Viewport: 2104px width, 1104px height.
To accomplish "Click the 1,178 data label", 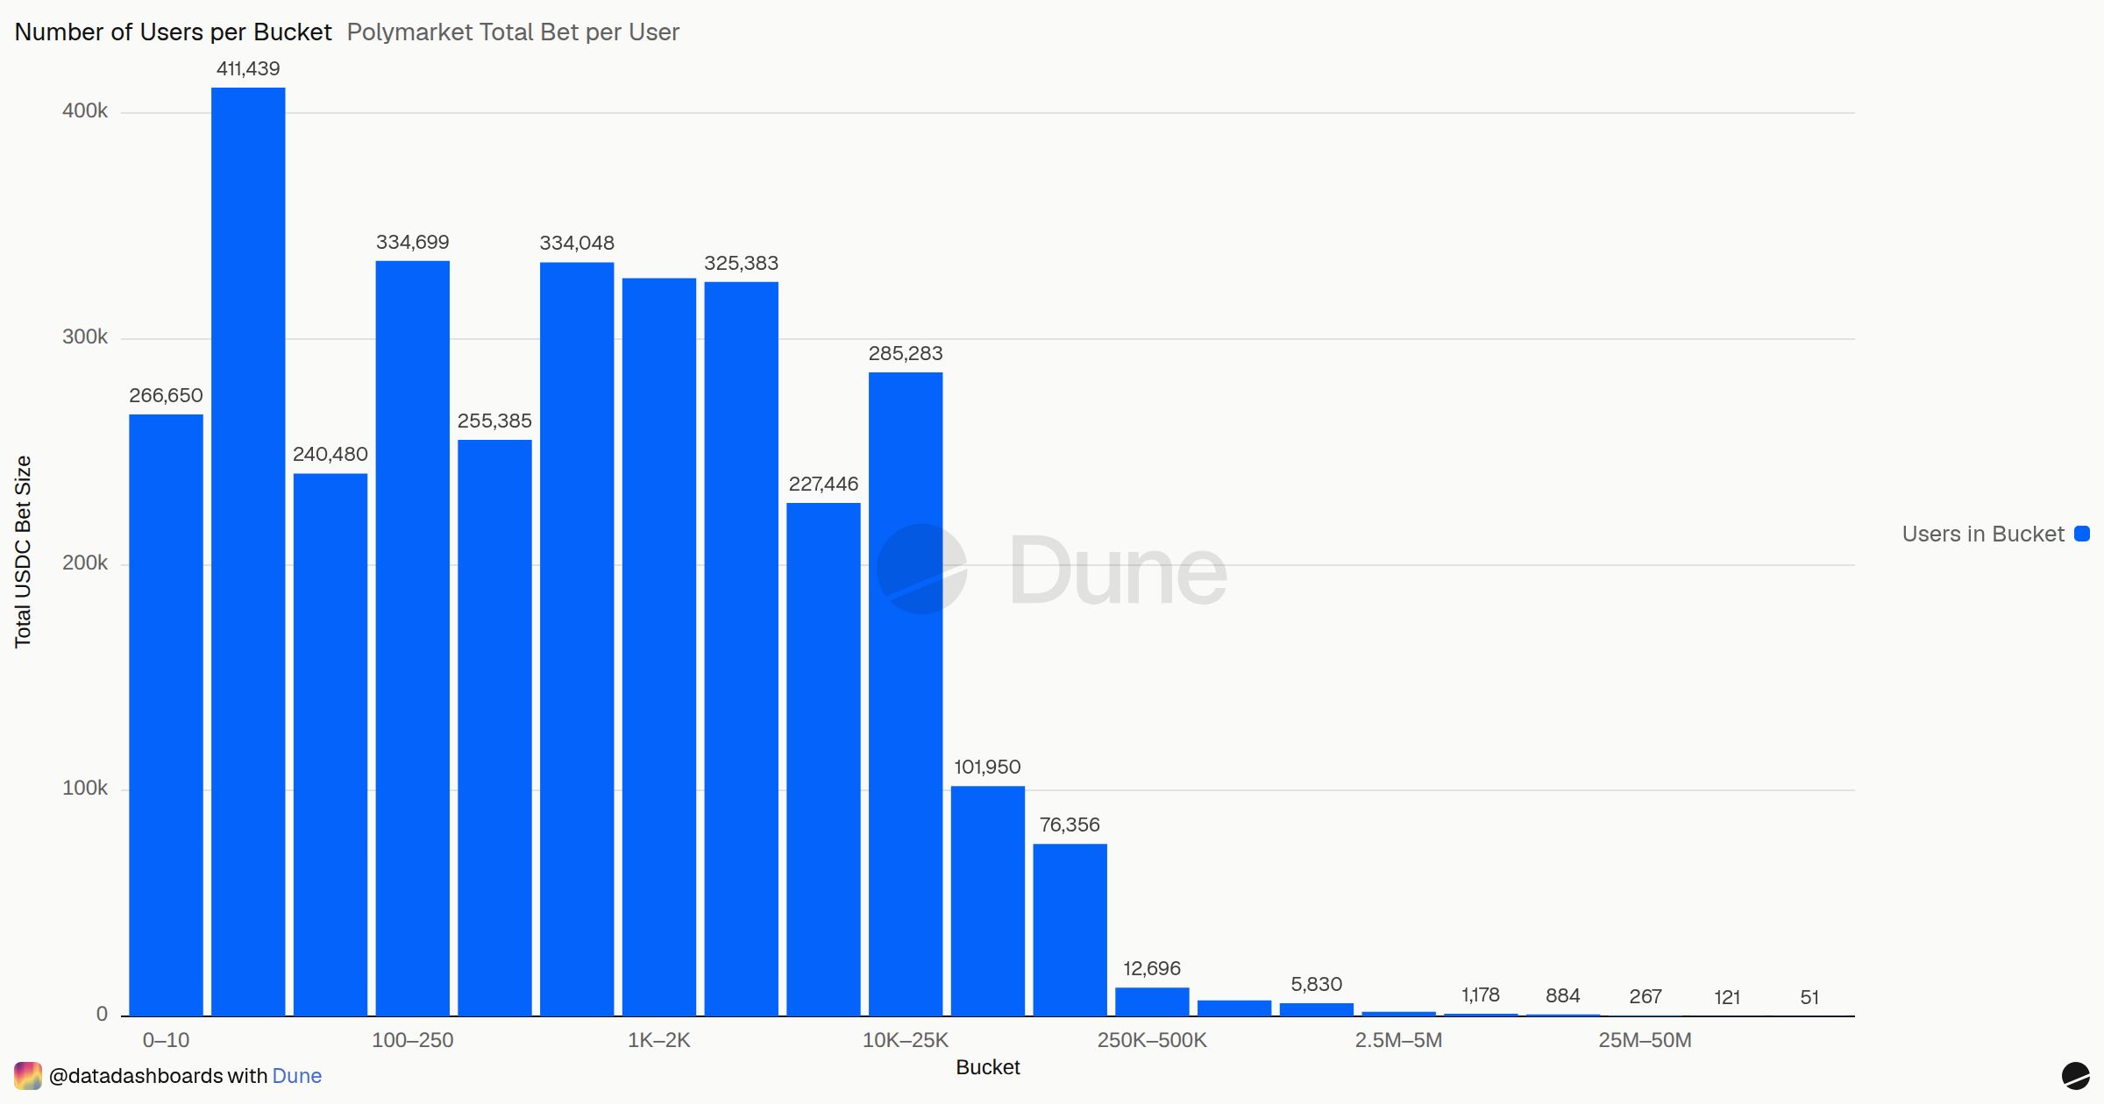I will (1480, 994).
